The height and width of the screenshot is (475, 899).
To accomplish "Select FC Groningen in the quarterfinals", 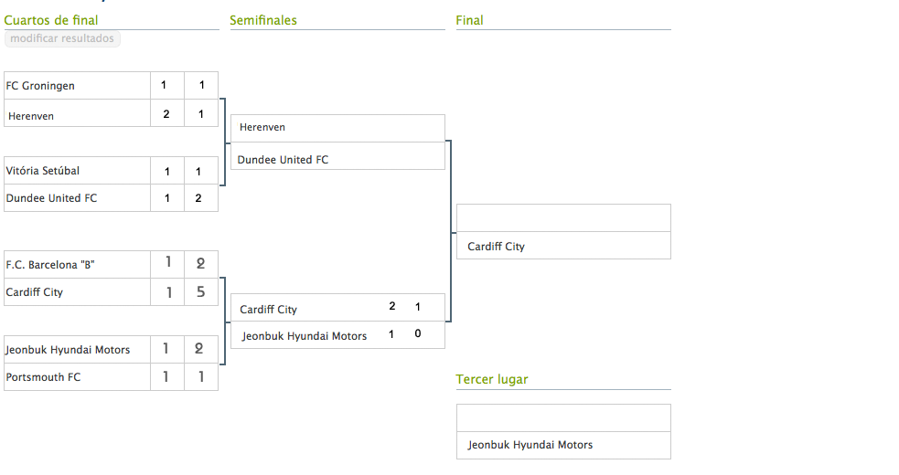I will pyautogui.click(x=41, y=86).
